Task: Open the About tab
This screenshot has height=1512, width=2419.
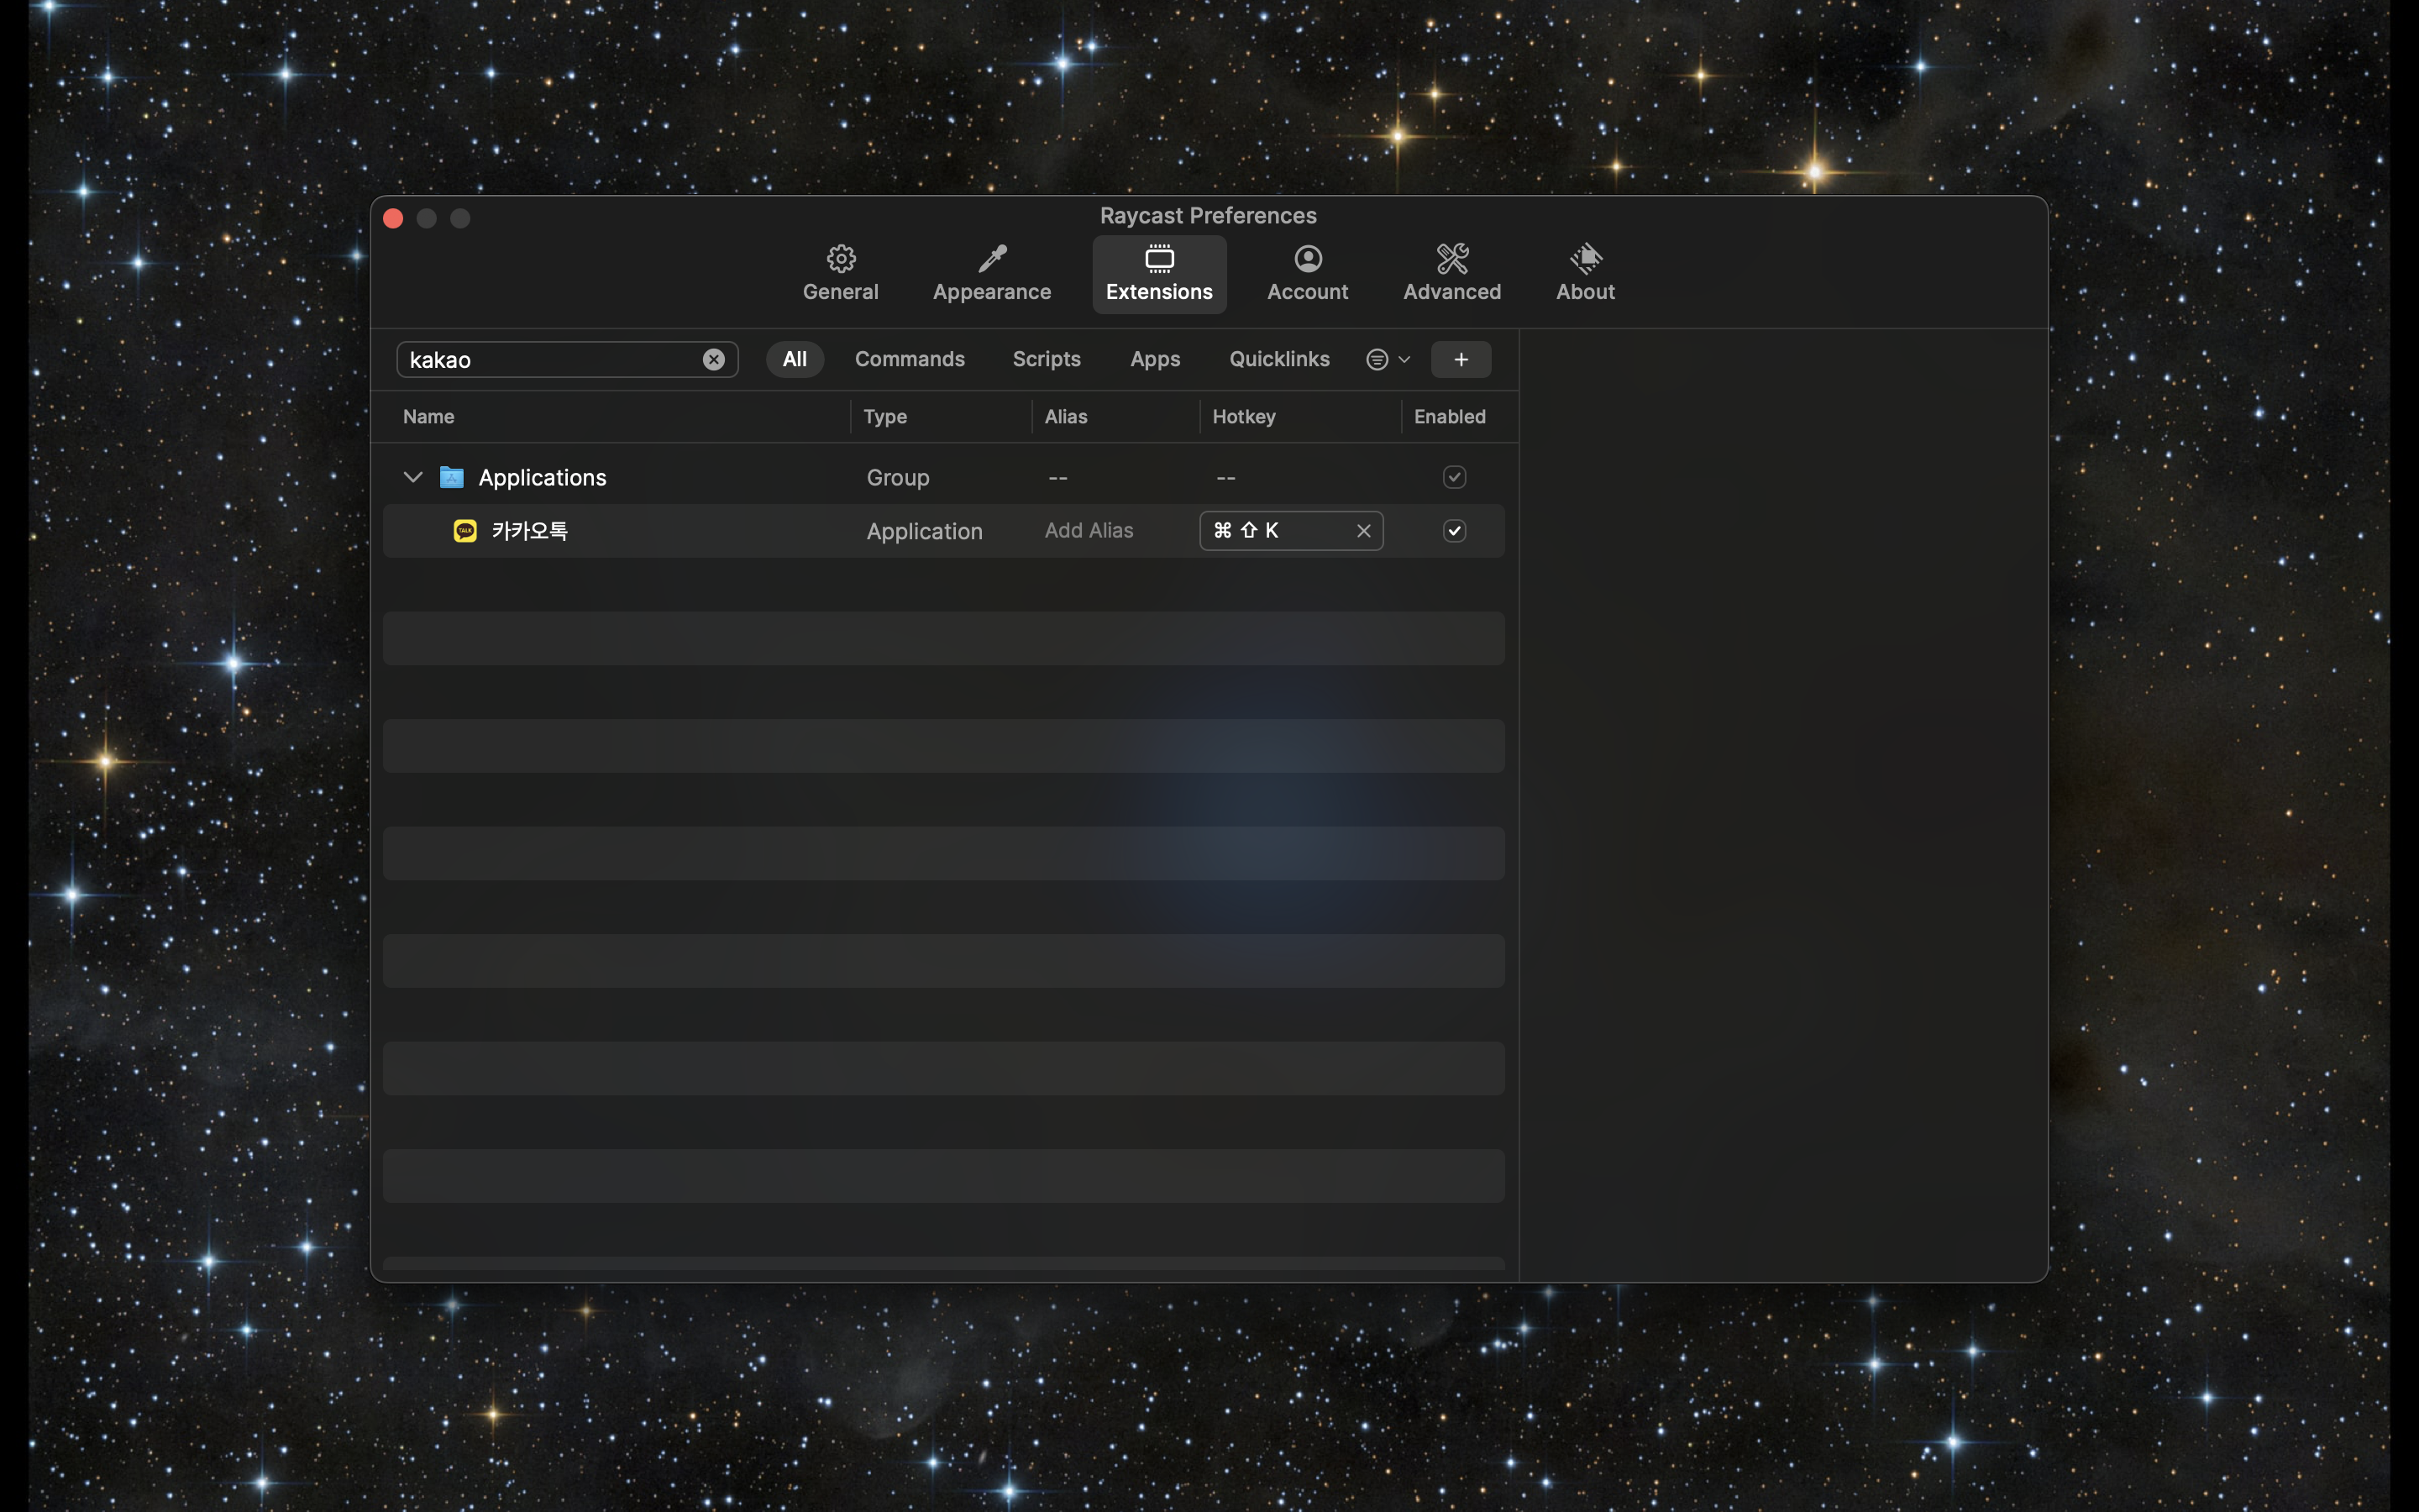Action: (1584, 273)
